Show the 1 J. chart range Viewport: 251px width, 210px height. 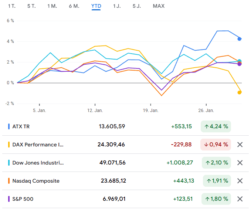pos(117,6)
